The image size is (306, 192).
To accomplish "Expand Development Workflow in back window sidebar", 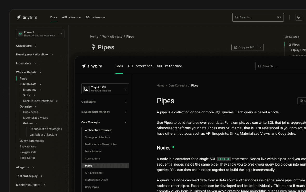I will pyautogui.click(x=52, y=55).
